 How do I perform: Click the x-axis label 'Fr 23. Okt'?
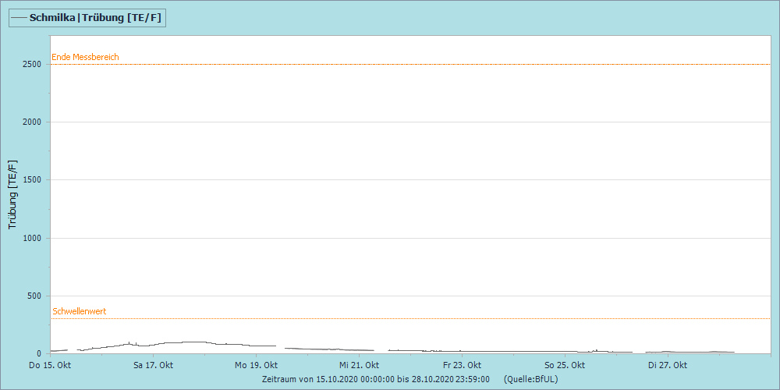(462, 365)
